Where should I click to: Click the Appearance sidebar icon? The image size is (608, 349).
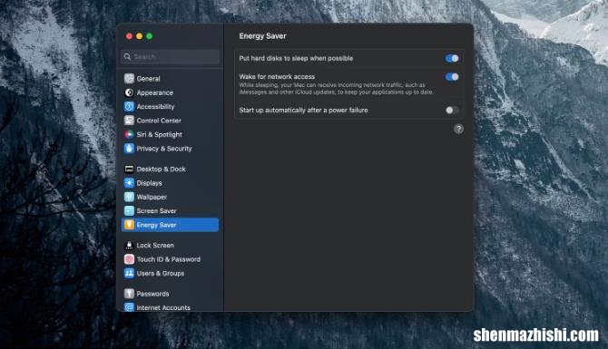coord(129,92)
